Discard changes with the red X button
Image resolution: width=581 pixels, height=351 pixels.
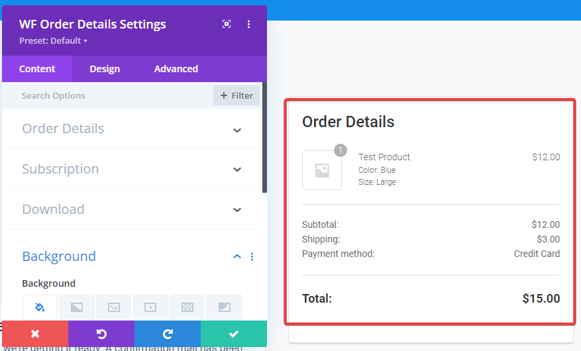point(35,334)
